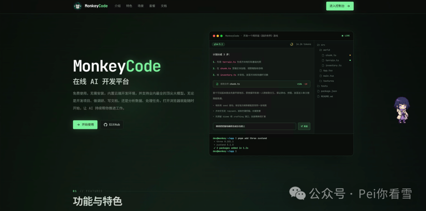Click the purple-haired chibi character mascot
This screenshot has width=426, height=211.
402,110
